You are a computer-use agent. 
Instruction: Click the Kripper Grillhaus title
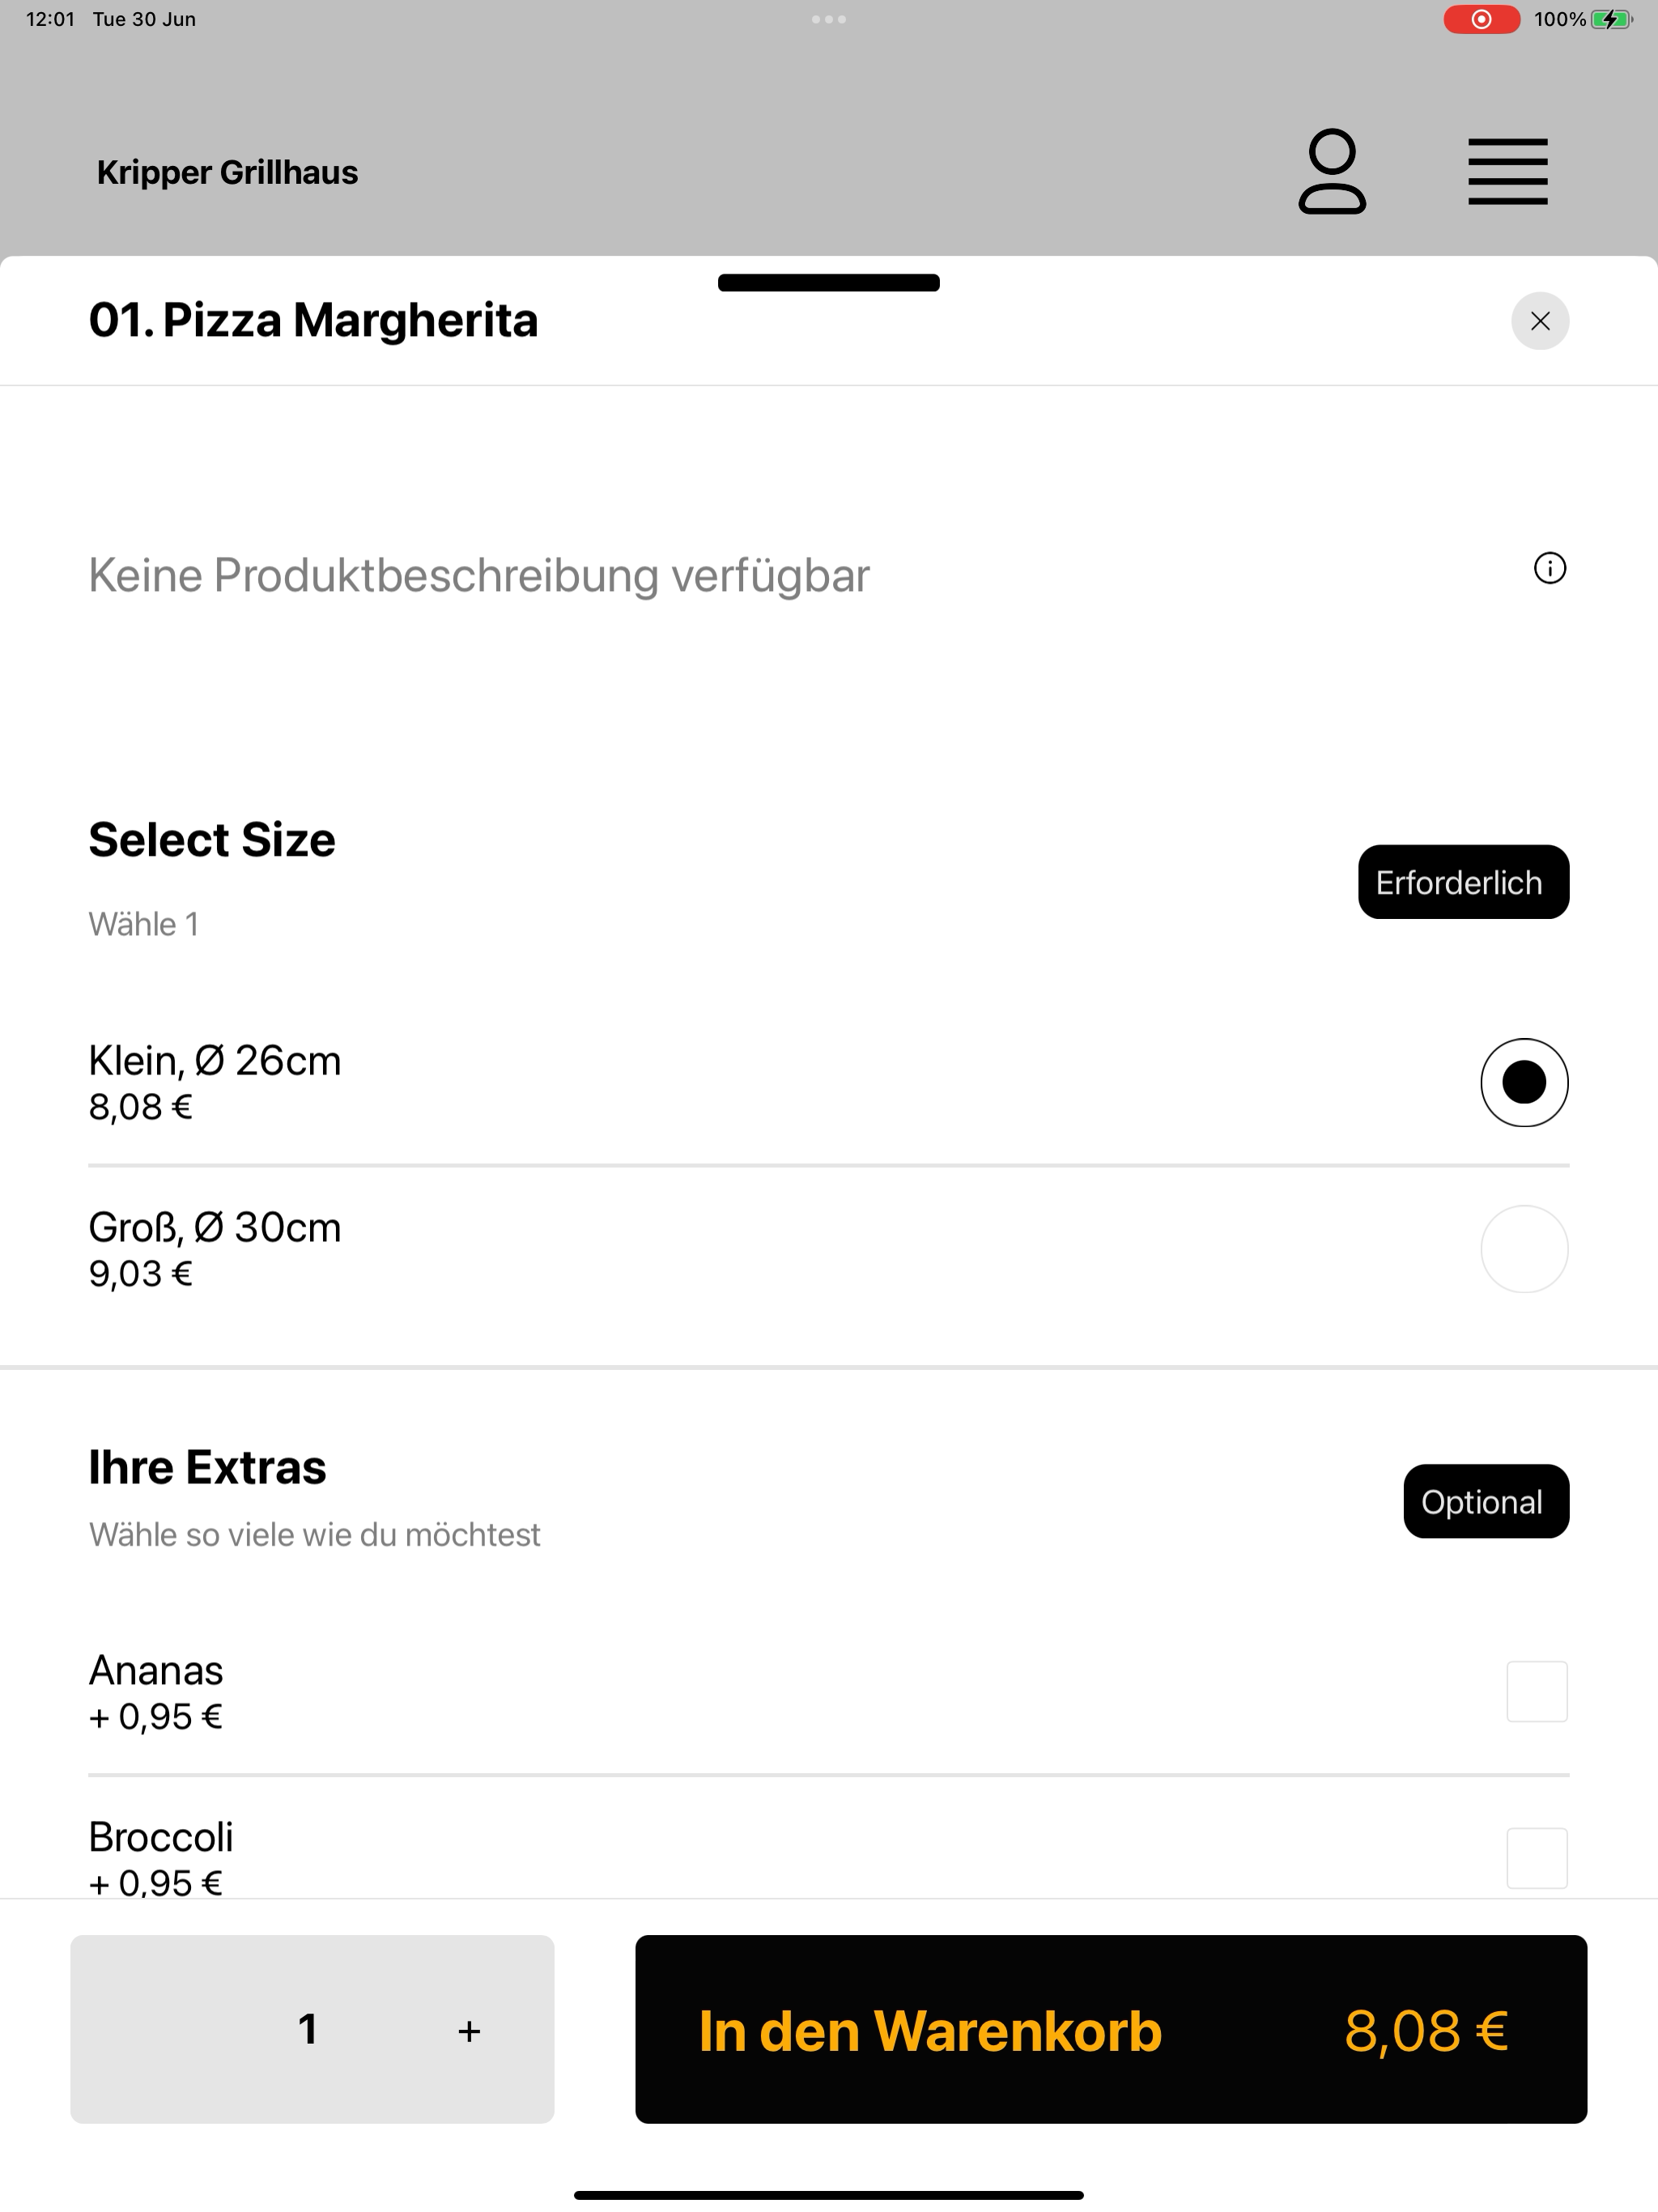pyautogui.click(x=227, y=172)
